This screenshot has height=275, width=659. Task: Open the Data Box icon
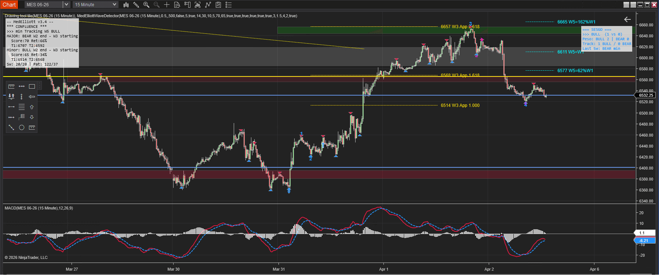point(177,5)
